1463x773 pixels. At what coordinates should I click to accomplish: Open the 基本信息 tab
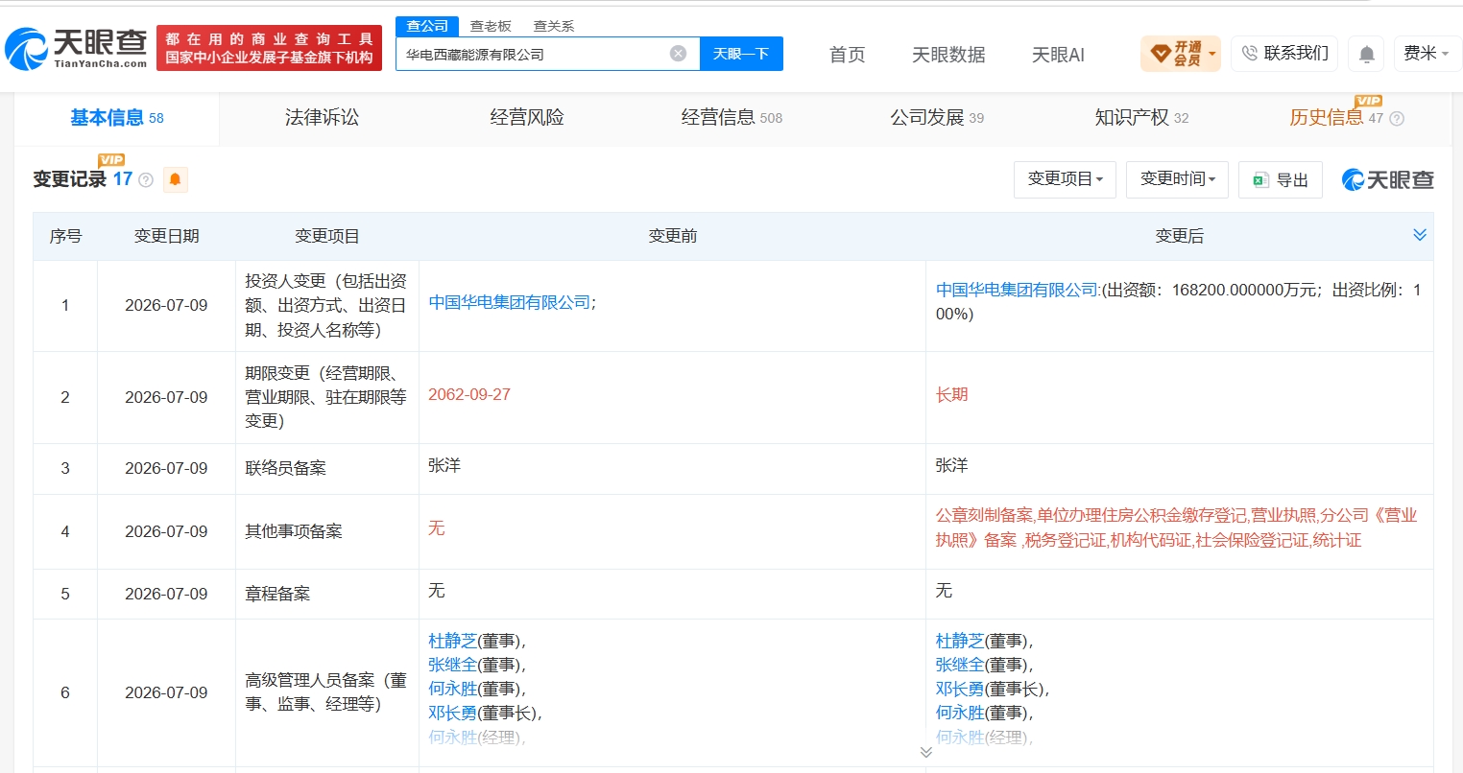(x=117, y=118)
